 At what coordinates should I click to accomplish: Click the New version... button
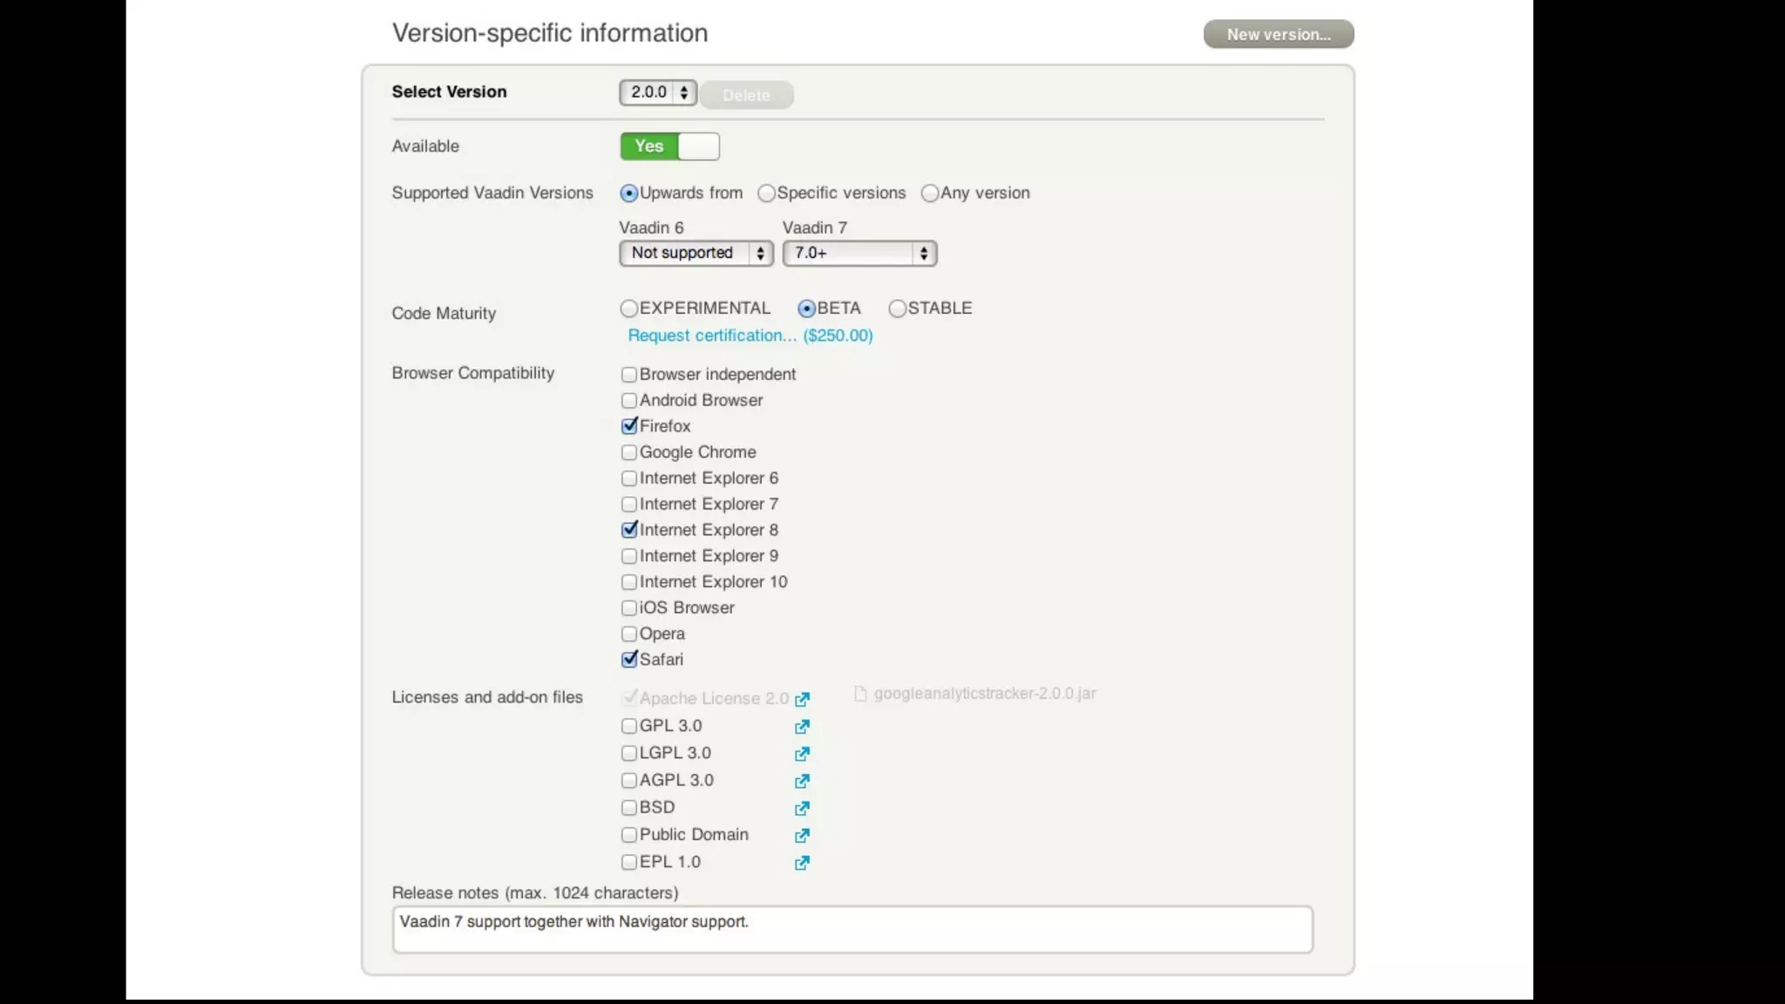tap(1278, 35)
